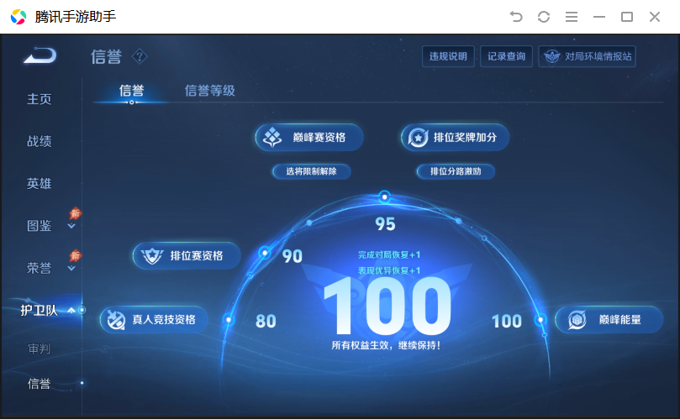680x419 pixels.
Task: Click the 腾讯手游助手 logo icon
Action: coord(18,17)
